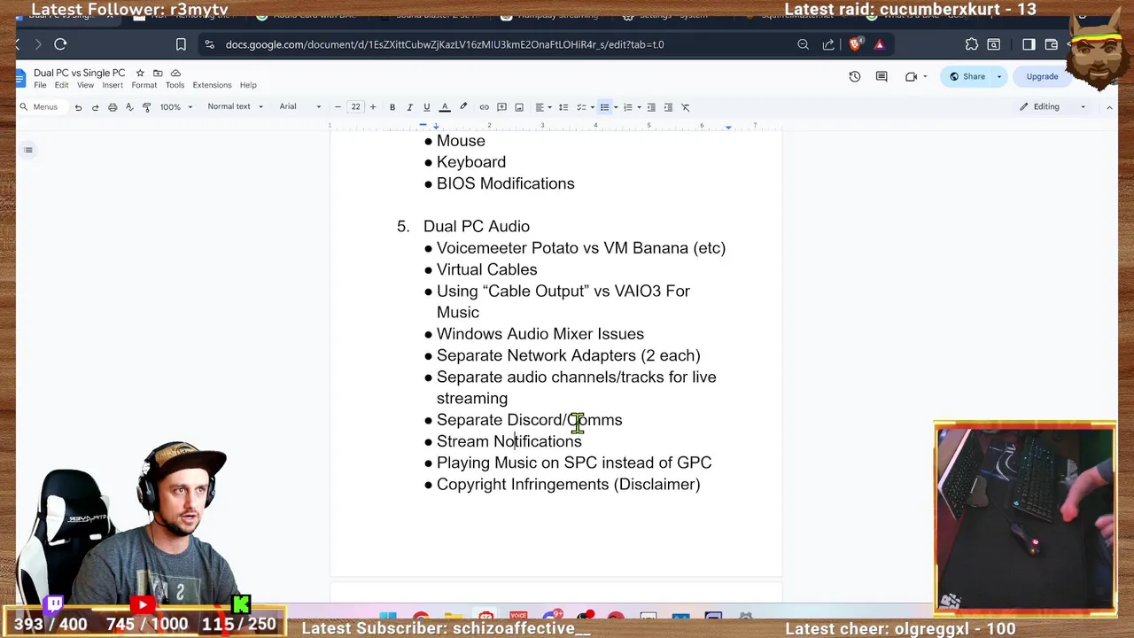The width and height of the screenshot is (1134, 638).
Task: Open the Normal text style dropdown
Action: point(235,107)
